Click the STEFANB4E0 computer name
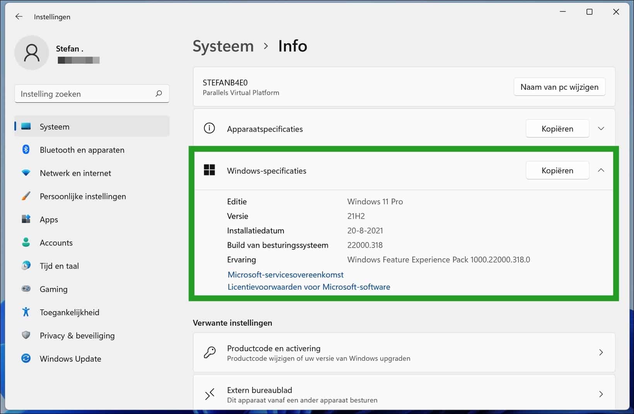The width and height of the screenshot is (634, 414). pyautogui.click(x=225, y=82)
